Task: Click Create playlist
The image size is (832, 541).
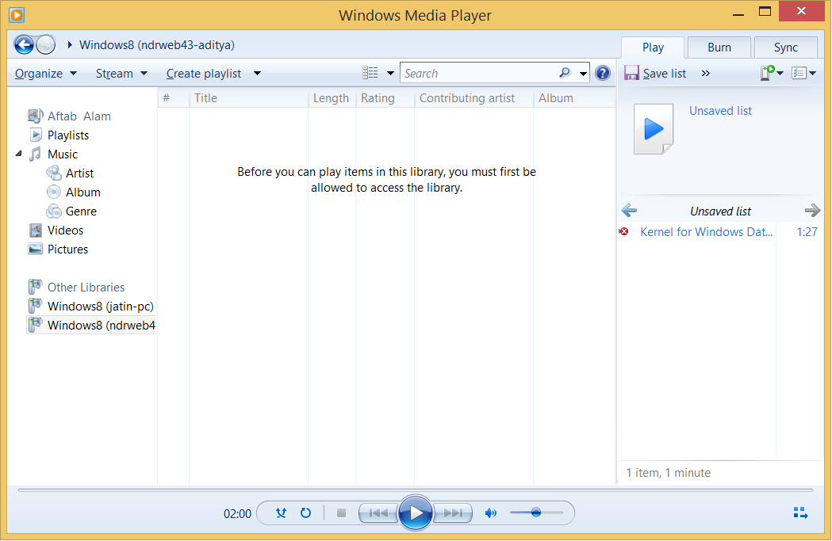Action: (x=203, y=73)
